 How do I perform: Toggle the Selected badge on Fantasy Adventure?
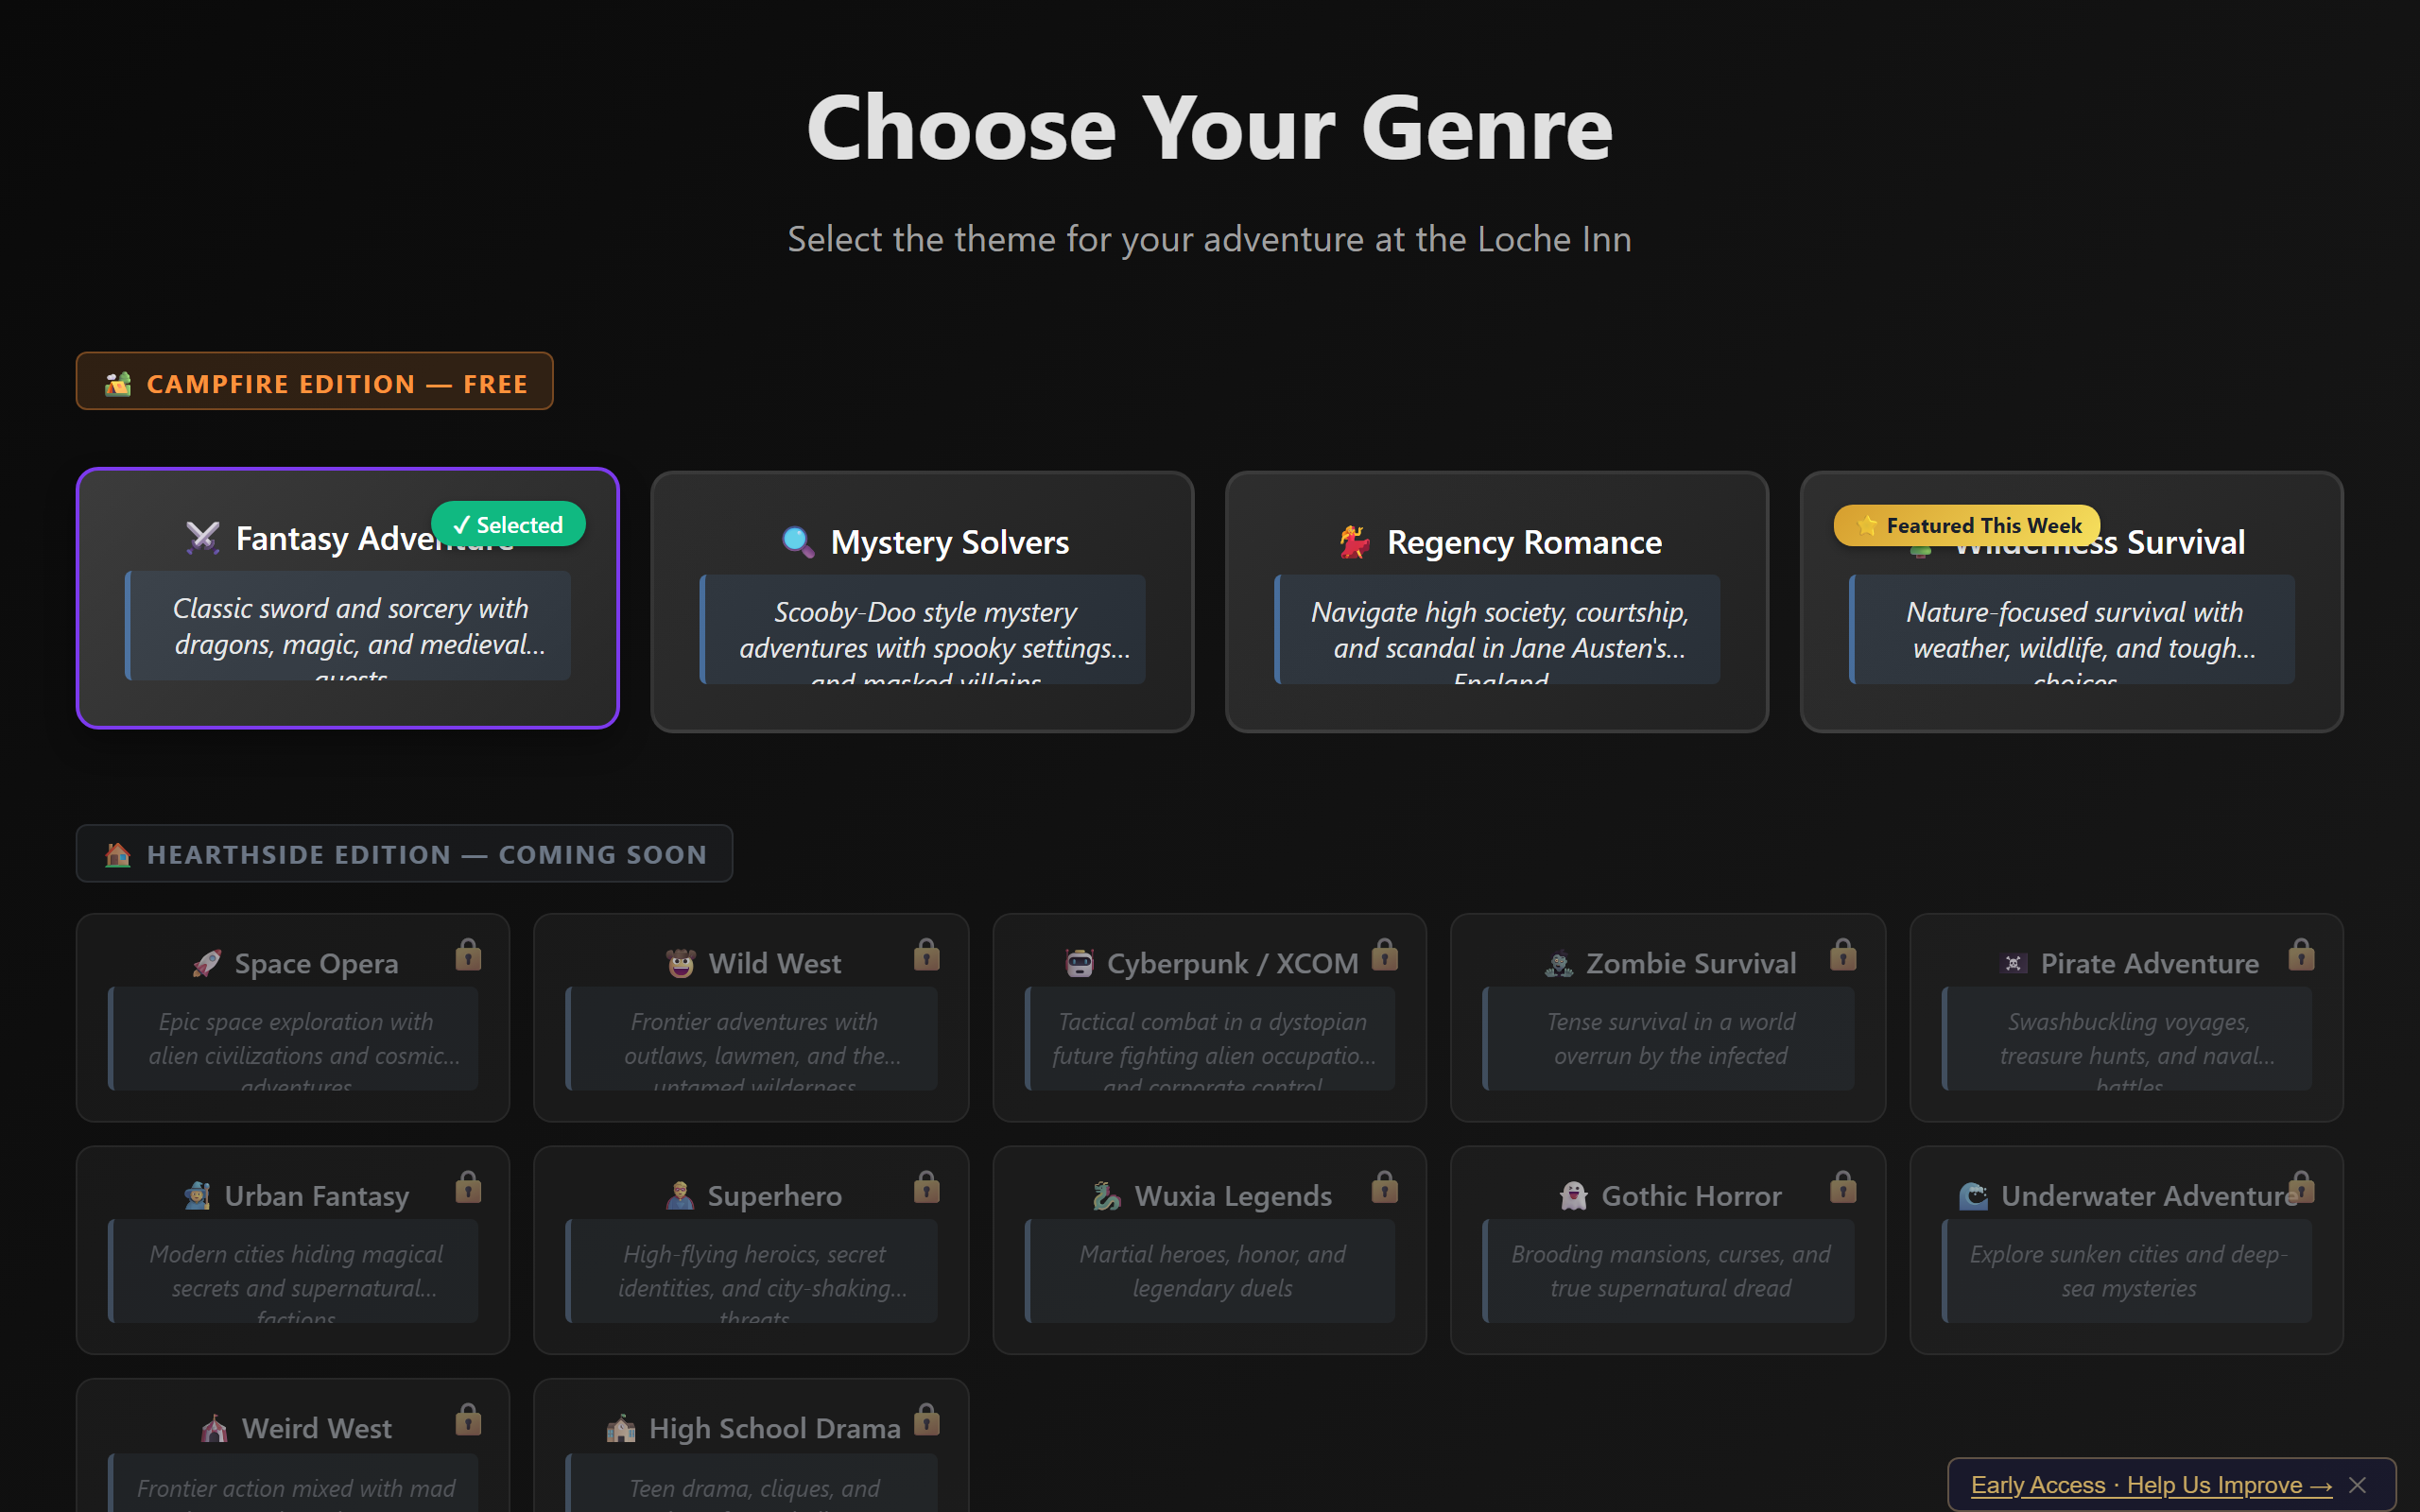click(508, 523)
